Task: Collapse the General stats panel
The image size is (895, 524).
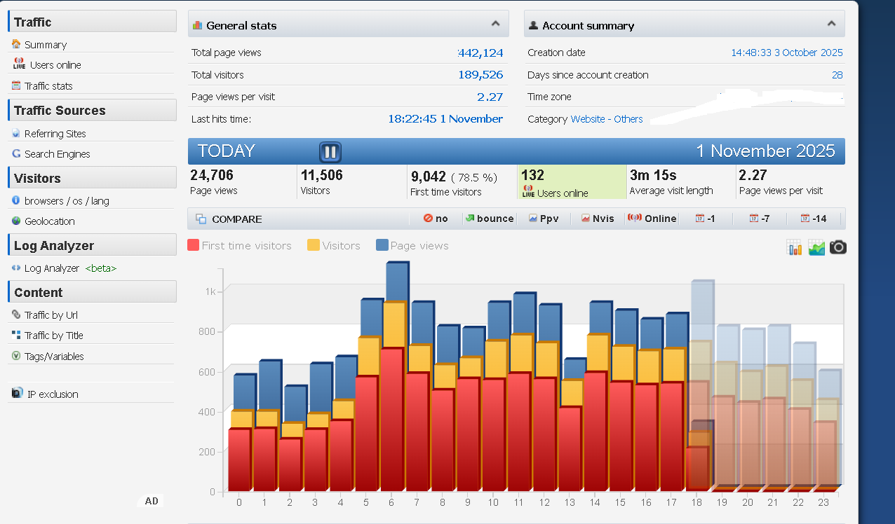Action: click(x=495, y=24)
